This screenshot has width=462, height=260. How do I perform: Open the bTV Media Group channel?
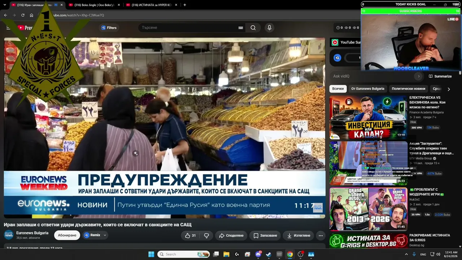[x=420, y=158]
